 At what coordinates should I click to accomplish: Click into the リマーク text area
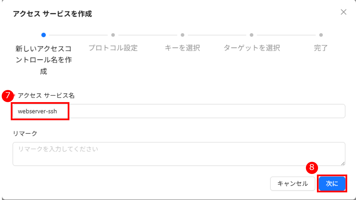(178, 154)
